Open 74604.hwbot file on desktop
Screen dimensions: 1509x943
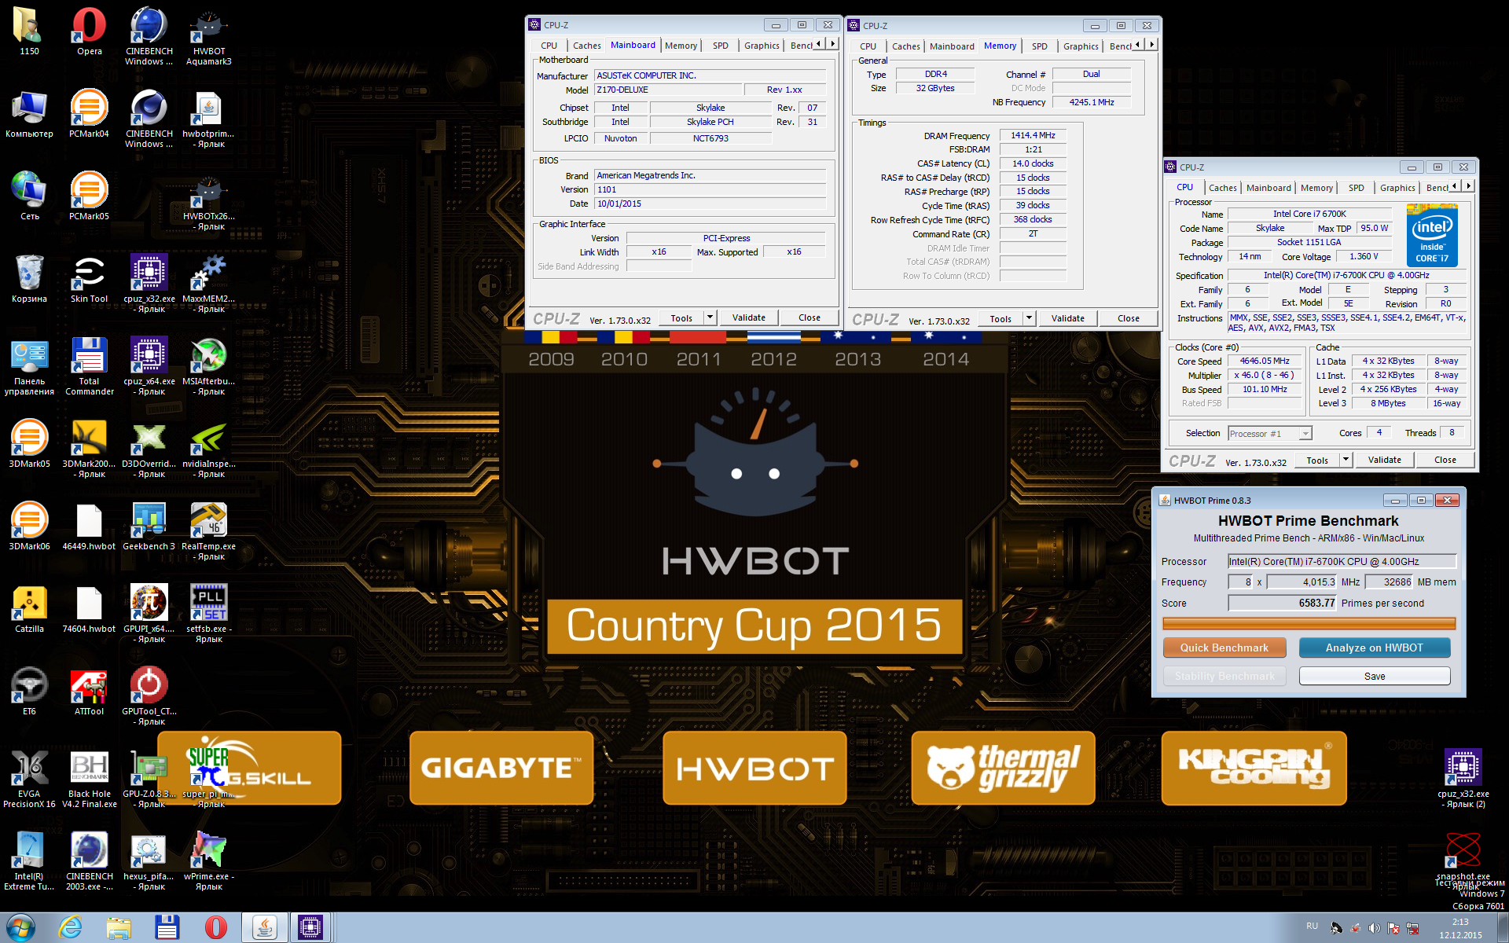89,609
